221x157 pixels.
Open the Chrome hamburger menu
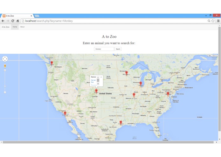click(218, 21)
